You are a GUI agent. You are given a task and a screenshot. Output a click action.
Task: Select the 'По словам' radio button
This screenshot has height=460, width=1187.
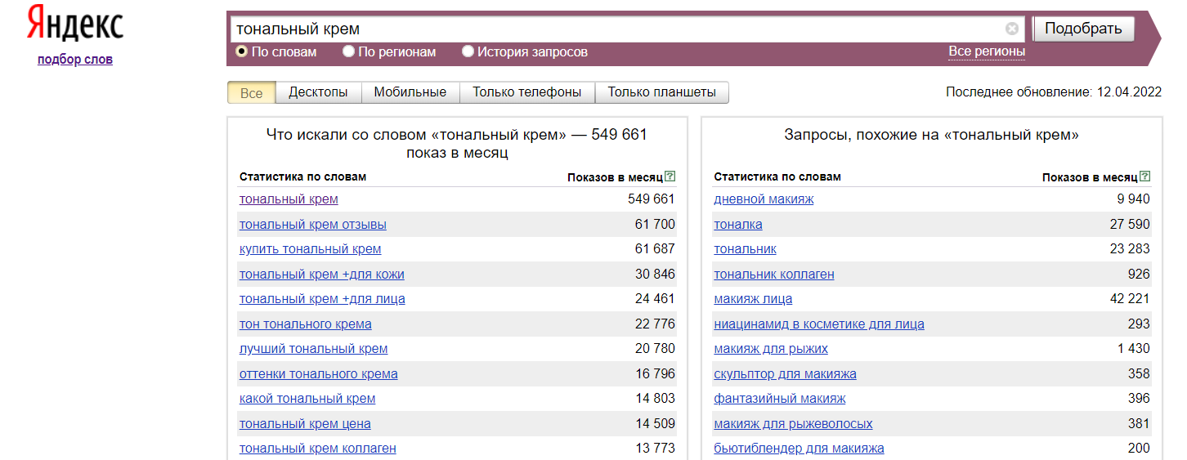coord(241,51)
